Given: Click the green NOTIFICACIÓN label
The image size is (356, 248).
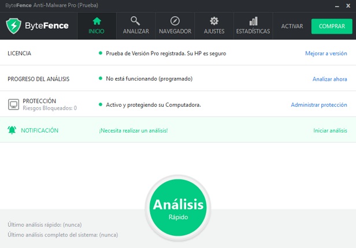Looking at the screenshot, I should click(x=39, y=130).
